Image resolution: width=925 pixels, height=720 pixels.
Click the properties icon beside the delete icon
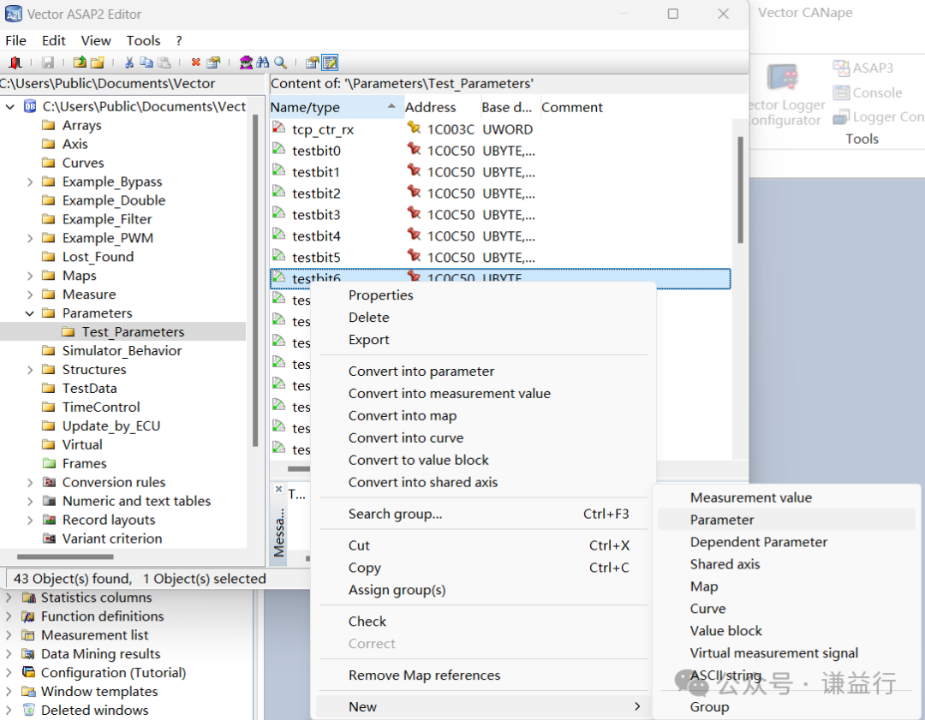pyautogui.click(x=213, y=62)
